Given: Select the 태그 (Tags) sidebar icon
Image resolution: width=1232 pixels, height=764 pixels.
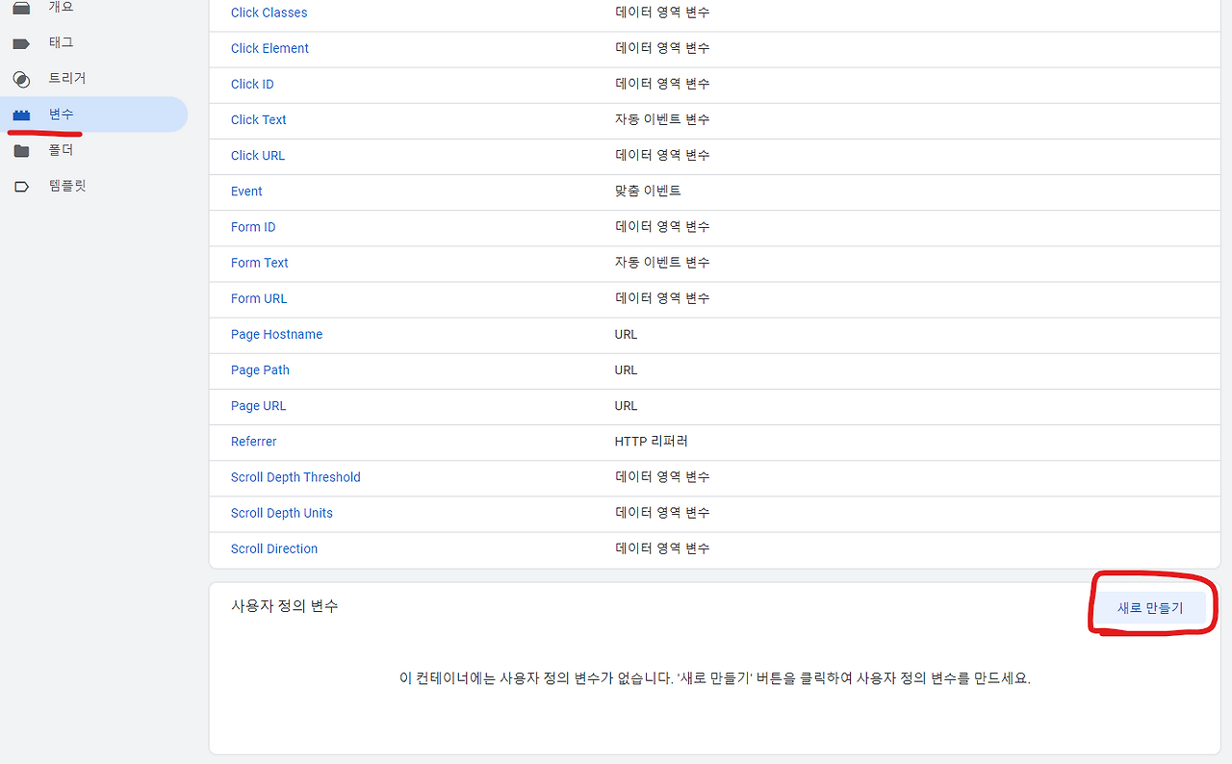Looking at the screenshot, I should [21, 42].
